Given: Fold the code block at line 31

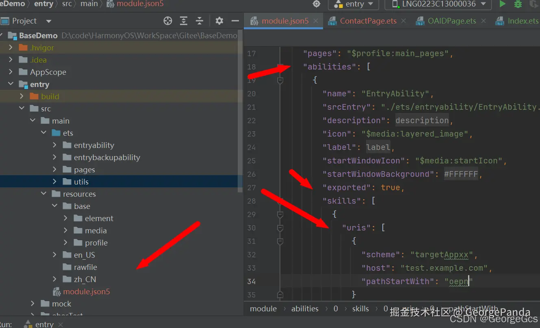Looking at the screenshot, I should (x=280, y=241).
